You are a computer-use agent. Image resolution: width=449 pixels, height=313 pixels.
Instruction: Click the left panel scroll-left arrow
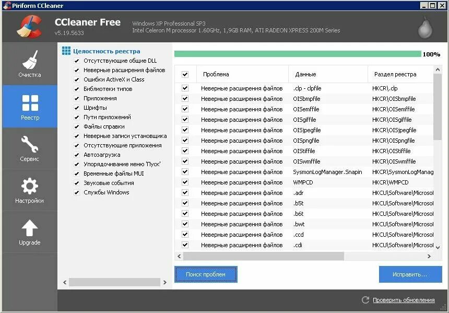tap(65, 282)
